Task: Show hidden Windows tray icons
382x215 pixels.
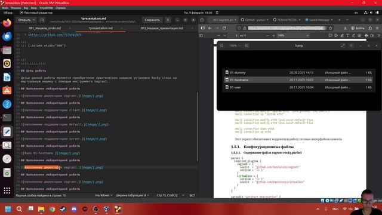Action: coord(318,209)
